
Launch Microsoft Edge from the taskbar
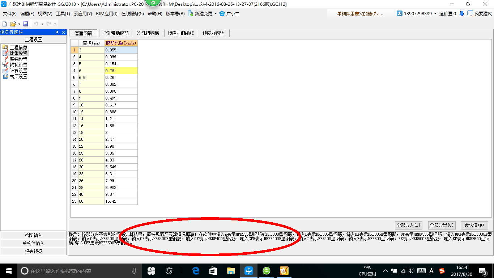tap(196, 271)
